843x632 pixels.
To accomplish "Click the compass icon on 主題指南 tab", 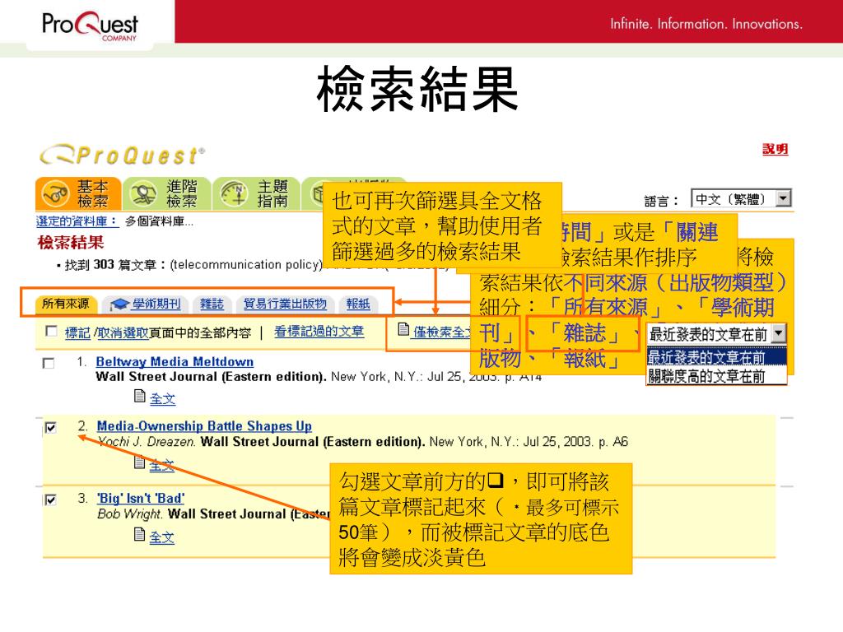I will coord(234,194).
